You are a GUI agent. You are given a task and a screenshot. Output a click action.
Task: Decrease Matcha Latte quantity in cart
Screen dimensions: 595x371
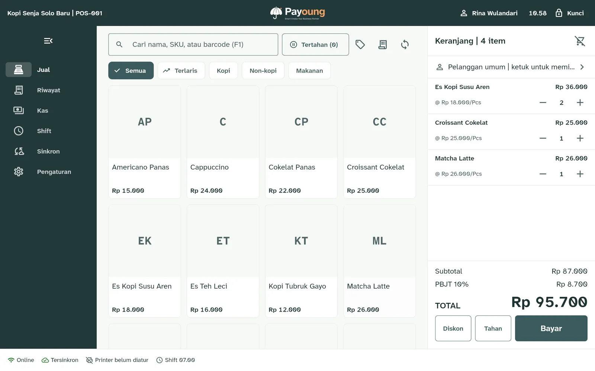tap(543, 174)
